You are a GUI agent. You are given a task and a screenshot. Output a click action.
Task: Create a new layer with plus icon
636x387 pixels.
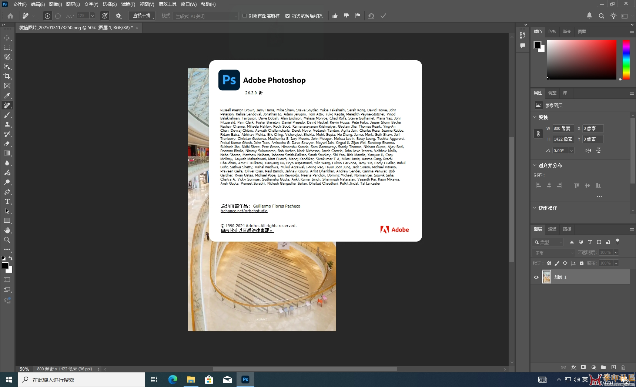613,367
